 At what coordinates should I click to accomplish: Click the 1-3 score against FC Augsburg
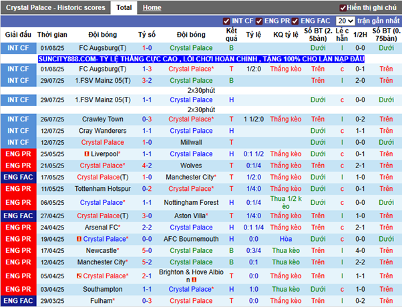147,69
